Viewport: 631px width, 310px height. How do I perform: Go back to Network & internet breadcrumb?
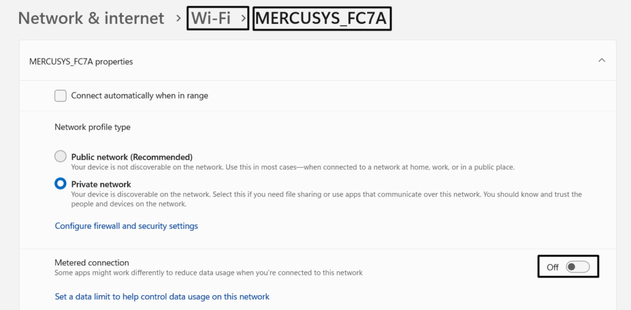(x=91, y=18)
